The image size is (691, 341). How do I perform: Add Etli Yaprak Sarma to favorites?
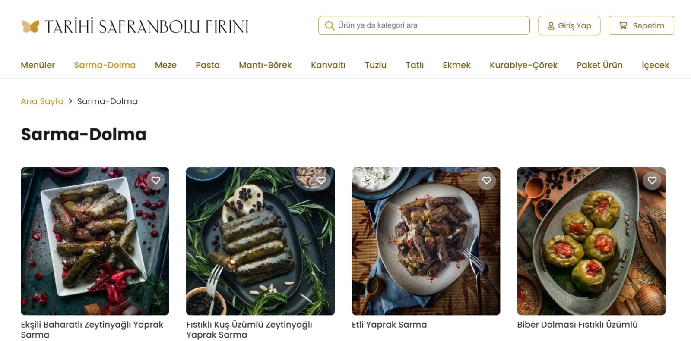point(487,181)
